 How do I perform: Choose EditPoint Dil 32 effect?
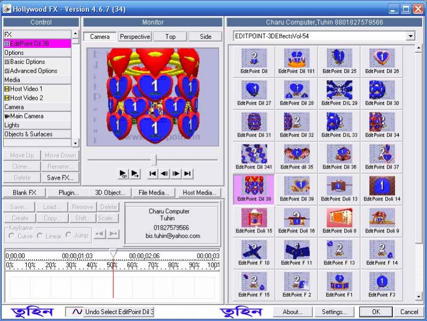(296, 125)
